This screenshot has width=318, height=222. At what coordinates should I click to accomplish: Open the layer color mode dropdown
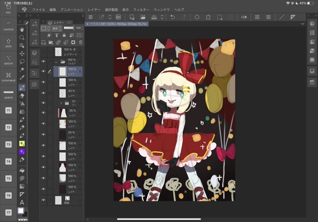coord(45,29)
